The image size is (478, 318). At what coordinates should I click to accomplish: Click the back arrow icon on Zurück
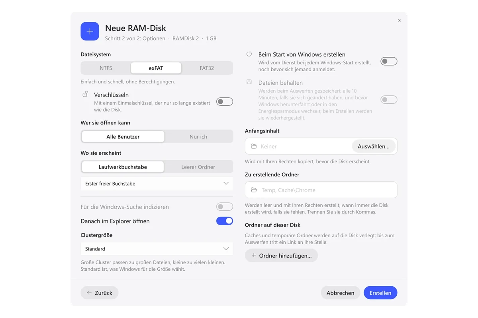89,293
